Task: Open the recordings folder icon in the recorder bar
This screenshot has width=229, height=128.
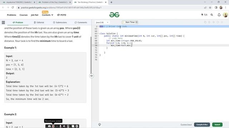Action: [x=73, y=126]
